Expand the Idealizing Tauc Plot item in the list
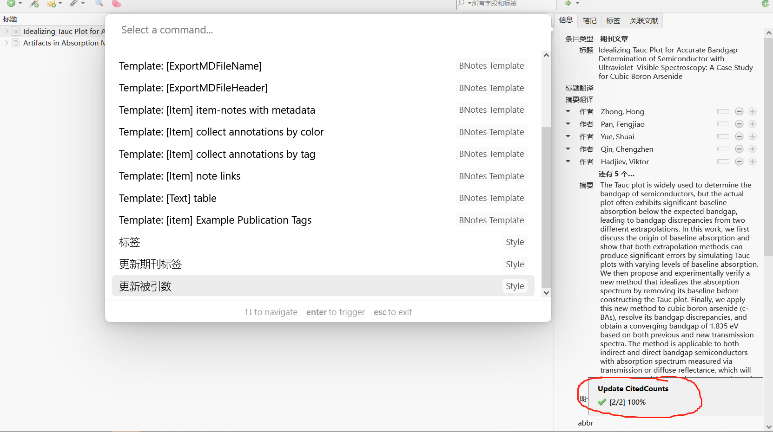This screenshot has height=432, width=773. click(x=6, y=31)
